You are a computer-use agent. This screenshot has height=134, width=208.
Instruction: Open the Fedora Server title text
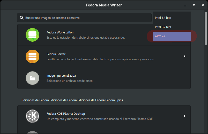pos(56,54)
